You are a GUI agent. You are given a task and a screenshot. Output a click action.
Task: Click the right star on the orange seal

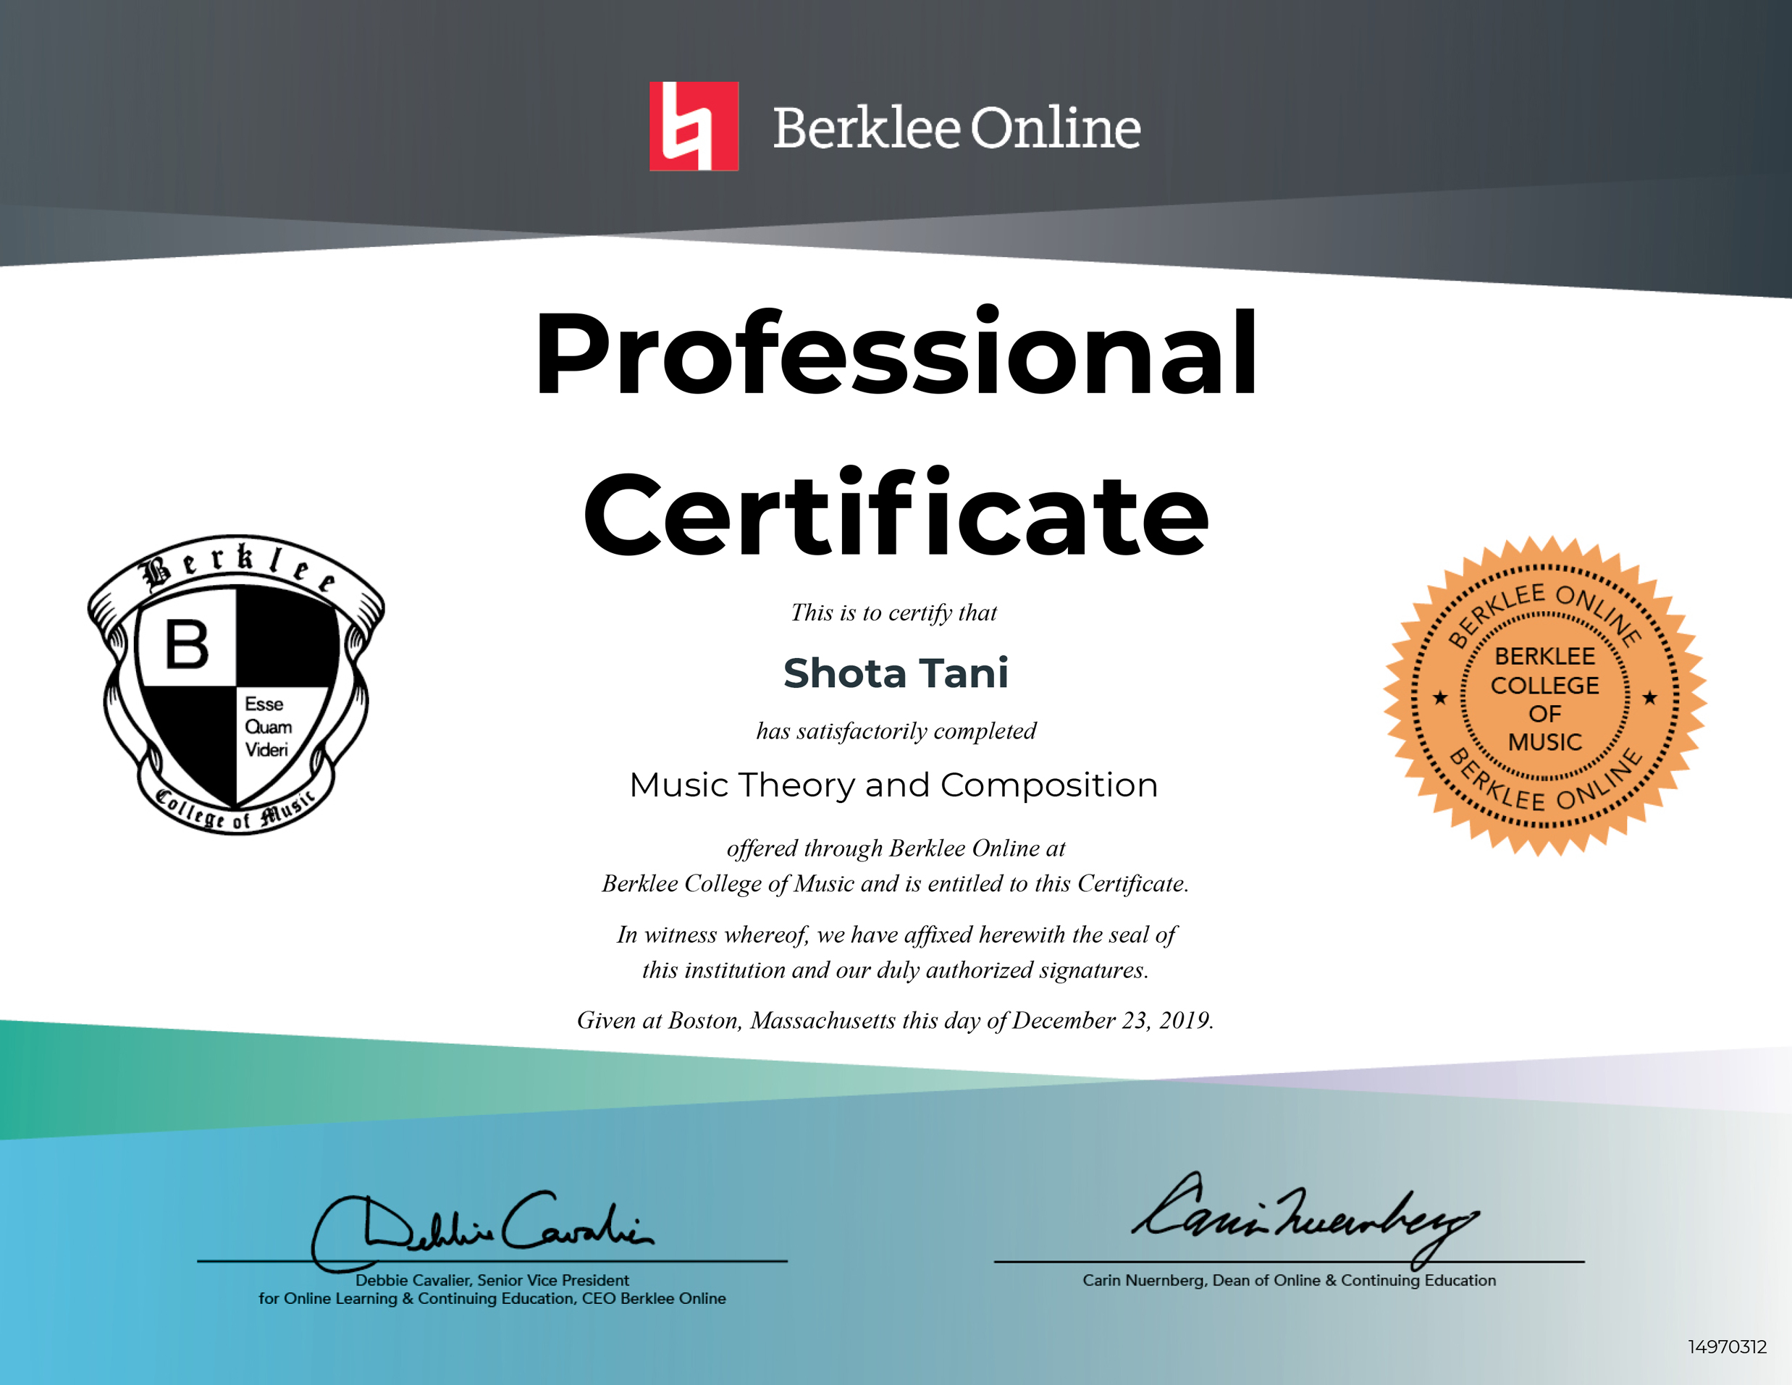(1649, 698)
